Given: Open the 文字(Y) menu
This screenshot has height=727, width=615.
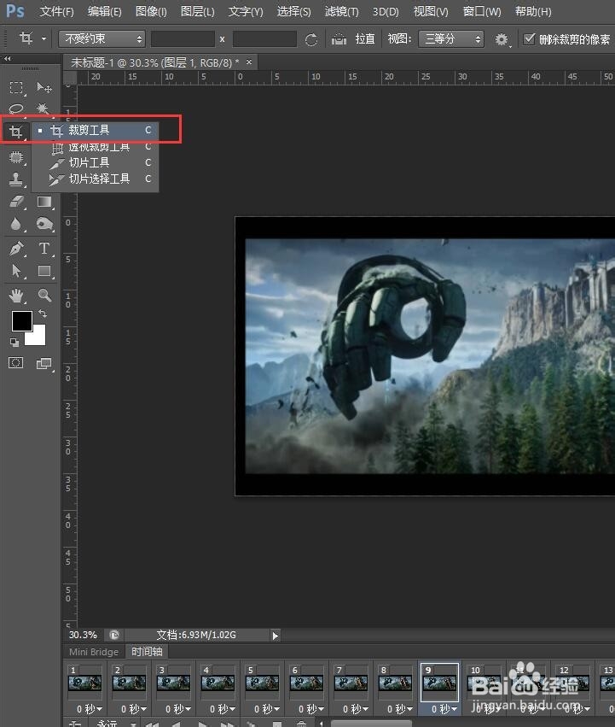Looking at the screenshot, I should click(x=246, y=12).
